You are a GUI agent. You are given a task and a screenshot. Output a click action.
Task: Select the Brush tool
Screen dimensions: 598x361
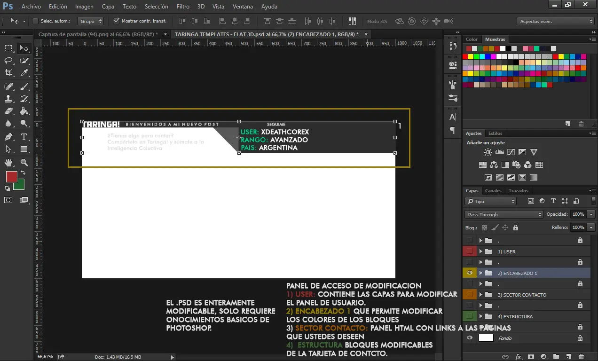pos(24,86)
